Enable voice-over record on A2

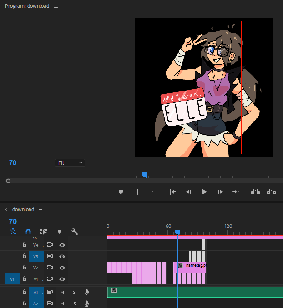click(86, 304)
